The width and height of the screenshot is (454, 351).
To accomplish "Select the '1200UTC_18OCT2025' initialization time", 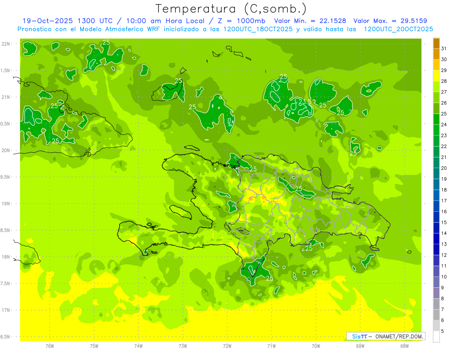I will tap(257, 29).
